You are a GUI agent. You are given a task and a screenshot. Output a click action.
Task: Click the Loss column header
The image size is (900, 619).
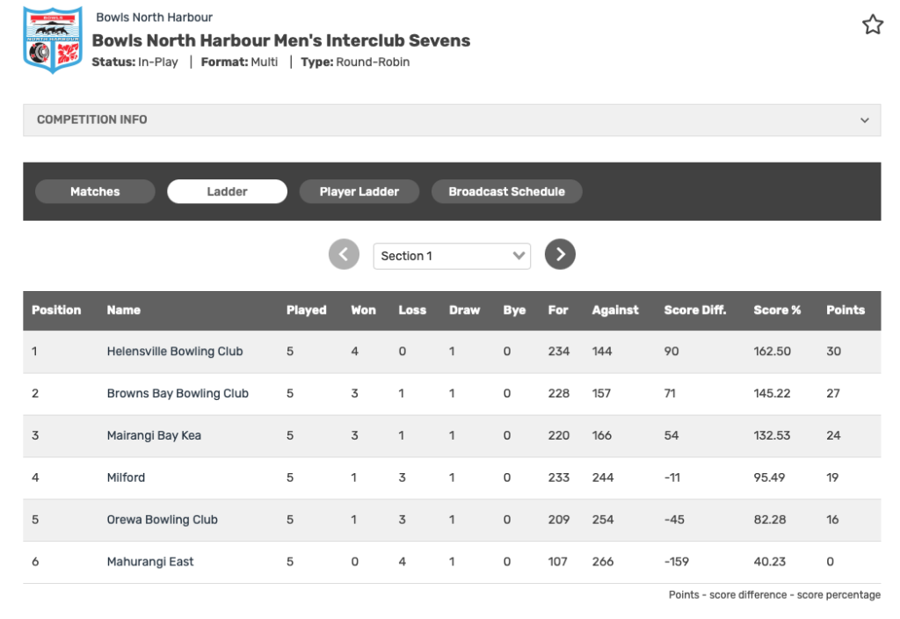(412, 310)
